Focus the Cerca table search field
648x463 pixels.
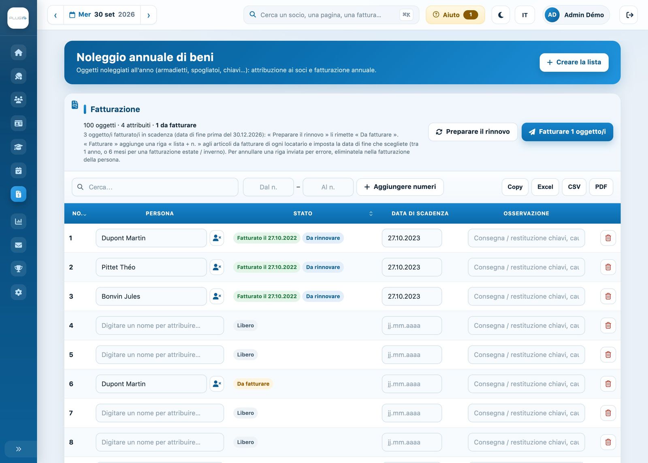(155, 187)
